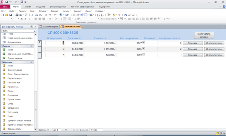
Task: Open the Правка dropdown menu
Action: [x=23, y=11]
